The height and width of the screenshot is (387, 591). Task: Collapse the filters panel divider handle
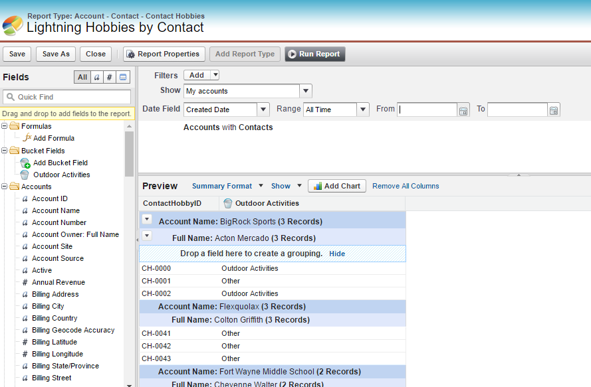tap(519, 175)
